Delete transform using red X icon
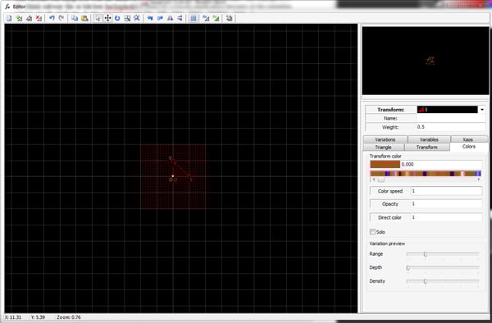 pyautogui.click(x=39, y=18)
